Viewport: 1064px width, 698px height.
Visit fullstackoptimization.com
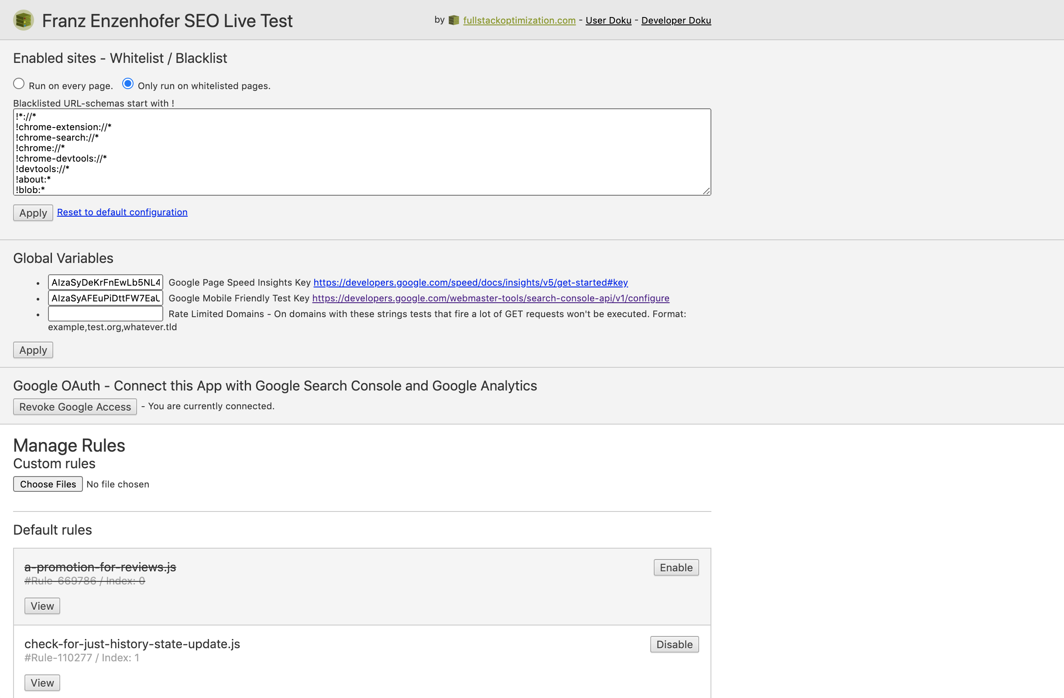(519, 20)
